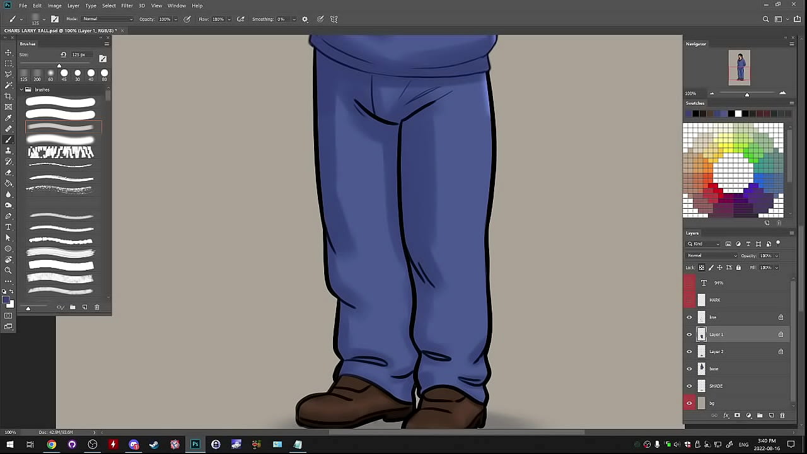807x454 pixels.
Task: Select the Paint Bucket tool
Action: click(x=8, y=183)
